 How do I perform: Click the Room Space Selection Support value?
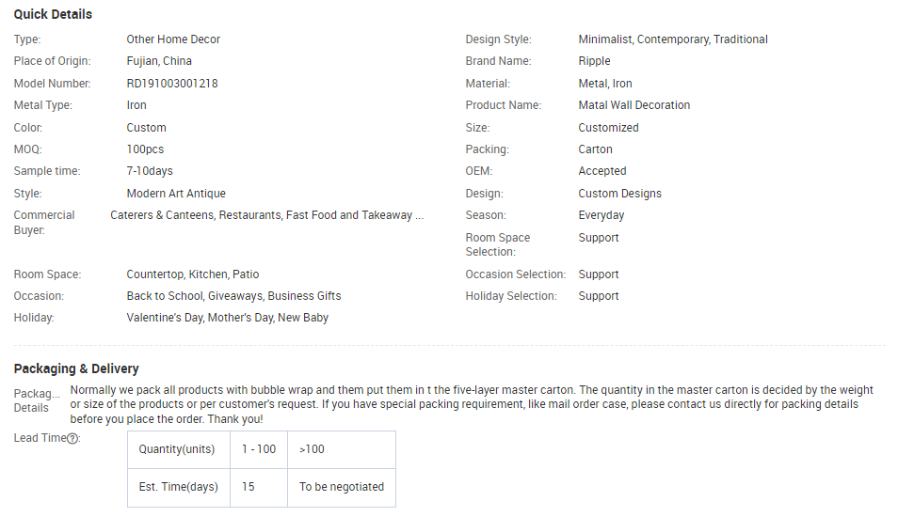click(599, 238)
